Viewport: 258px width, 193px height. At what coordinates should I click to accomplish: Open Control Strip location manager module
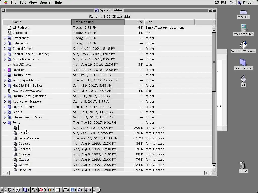[42, 190]
